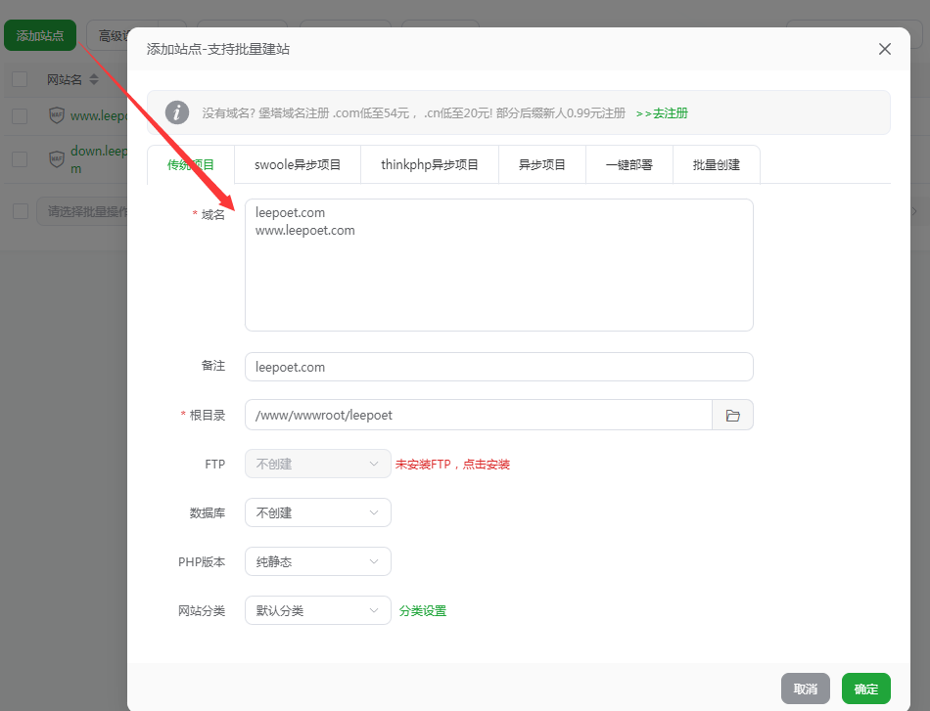Viewport: 930px width, 711px height.
Task: Click the folder browse icon for root directory
Action: tap(732, 416)
